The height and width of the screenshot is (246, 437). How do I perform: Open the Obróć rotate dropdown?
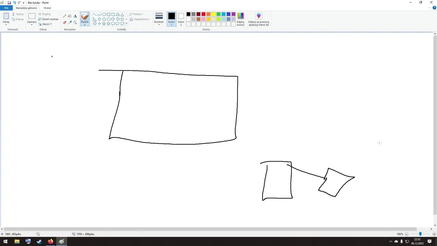pos(45,24)
